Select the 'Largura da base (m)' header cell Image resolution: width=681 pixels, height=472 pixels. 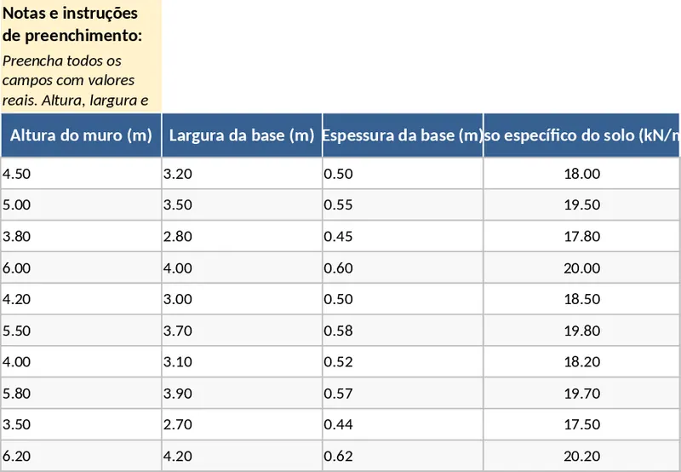click(242, 135)
